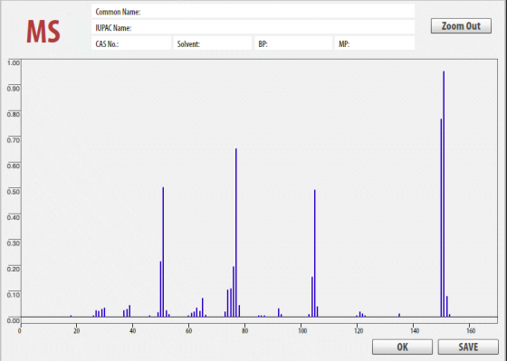Click the 160 x-axis label

click(x=471, y=330)
